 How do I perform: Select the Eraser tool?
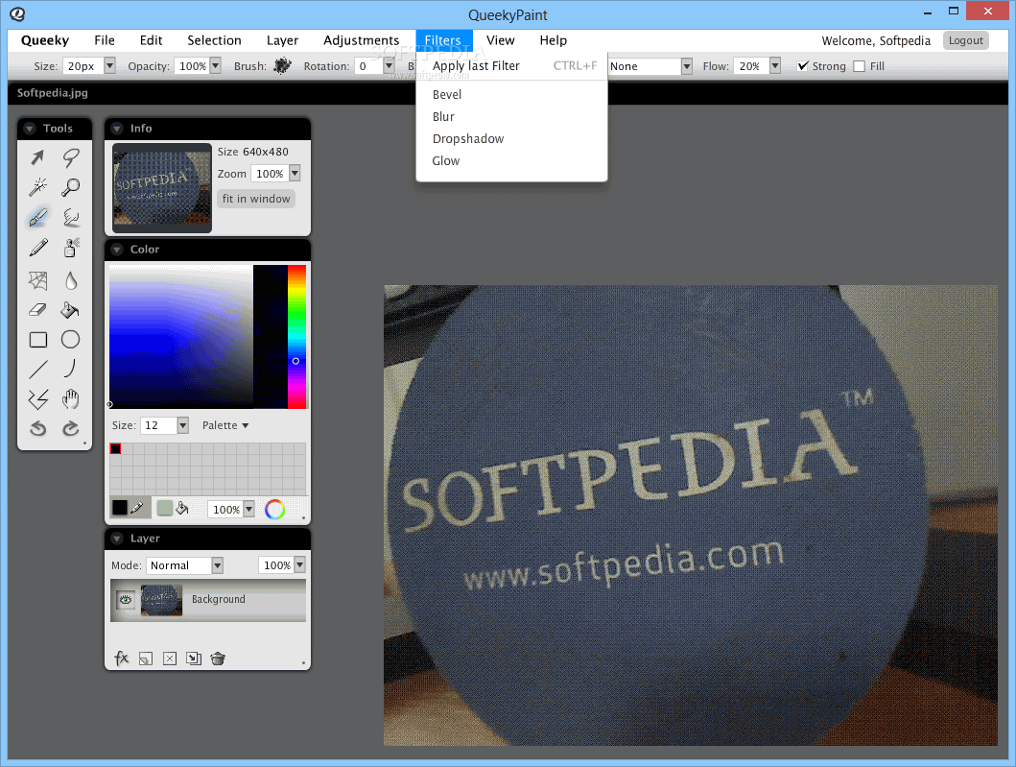point(37,310)
